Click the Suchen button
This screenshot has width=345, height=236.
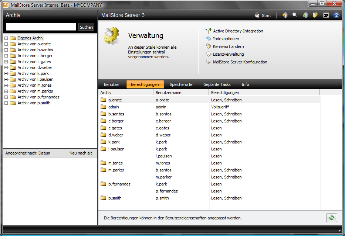(x=86, y=27)
